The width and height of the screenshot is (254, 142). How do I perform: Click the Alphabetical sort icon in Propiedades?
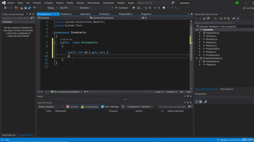(201, 102)
